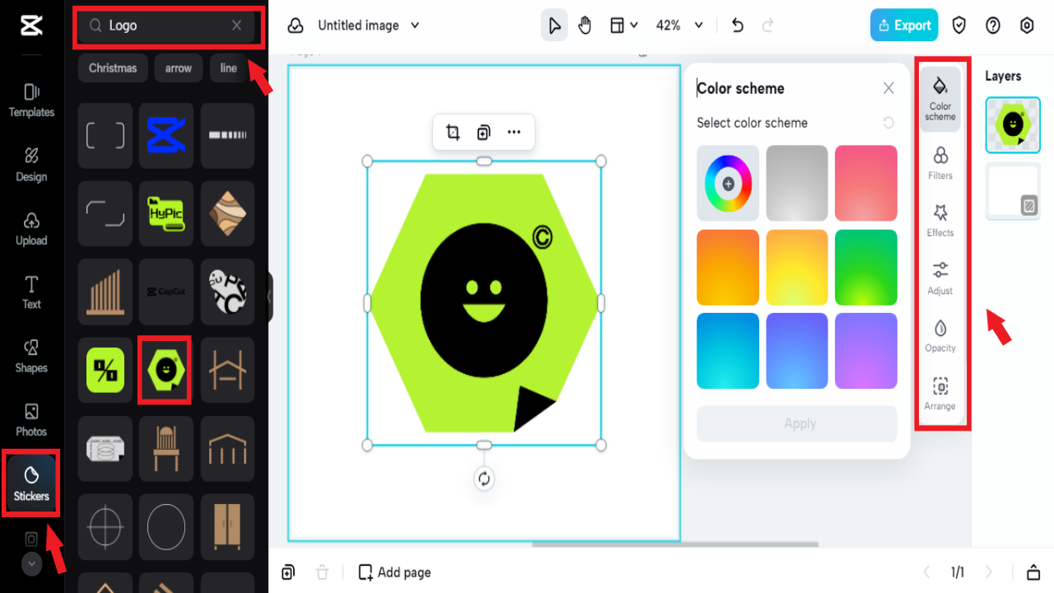Select the green gradient color swatch
1054x593 pixels.
pos(865,267)
